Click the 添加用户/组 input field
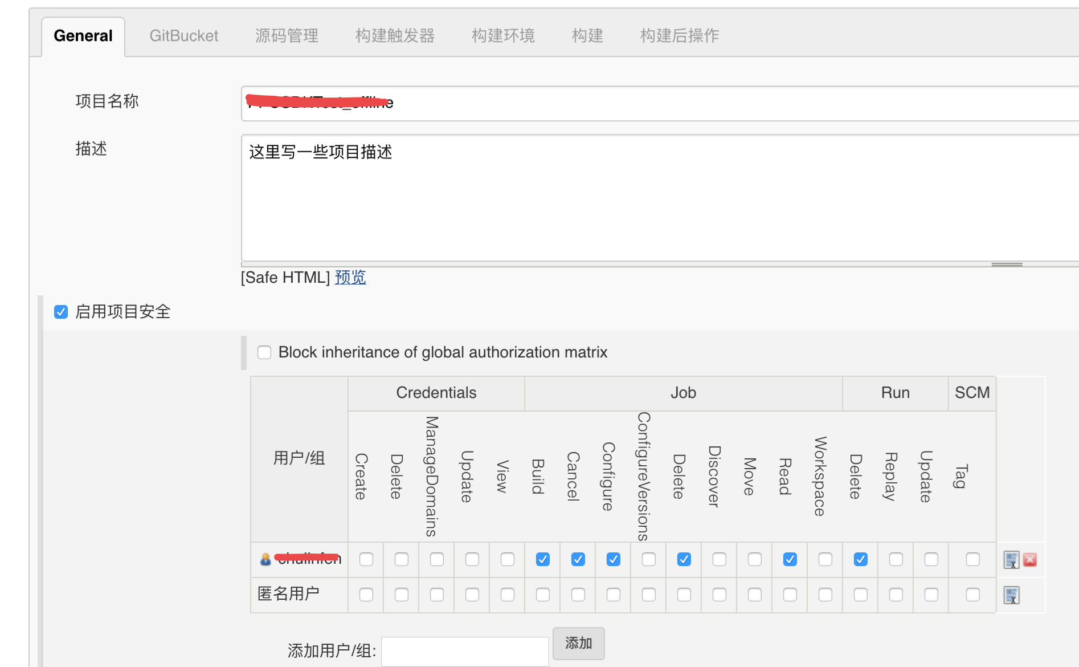The width and height of the screenshot is (1079, 667). [x=465, y=651]
